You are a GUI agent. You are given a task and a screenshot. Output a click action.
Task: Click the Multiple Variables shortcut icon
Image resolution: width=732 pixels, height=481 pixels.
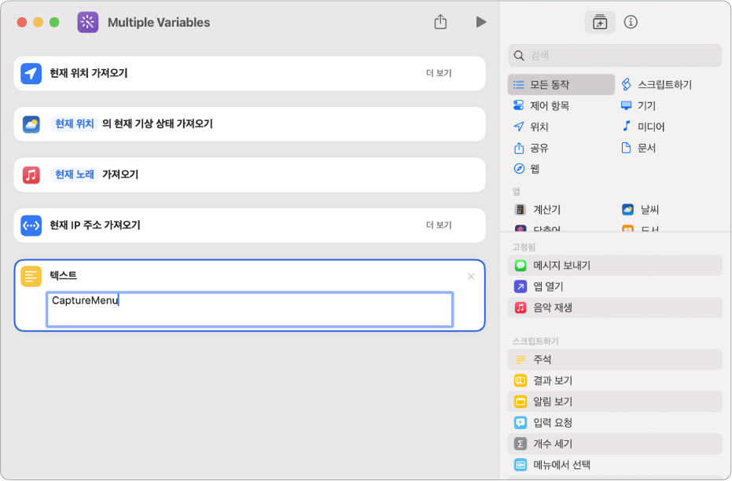point(88,22)
